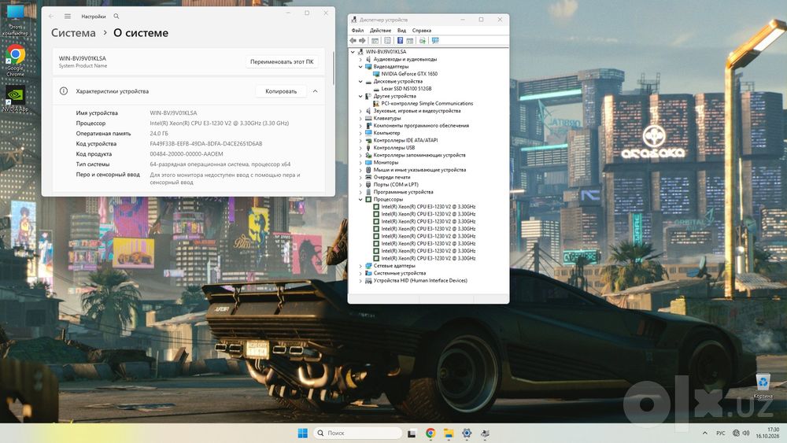The width and height of the screenshot is (787, 443).
Task: Show hidden tray icons chevron
Action: pyautogui.click(x=704, y=433)
